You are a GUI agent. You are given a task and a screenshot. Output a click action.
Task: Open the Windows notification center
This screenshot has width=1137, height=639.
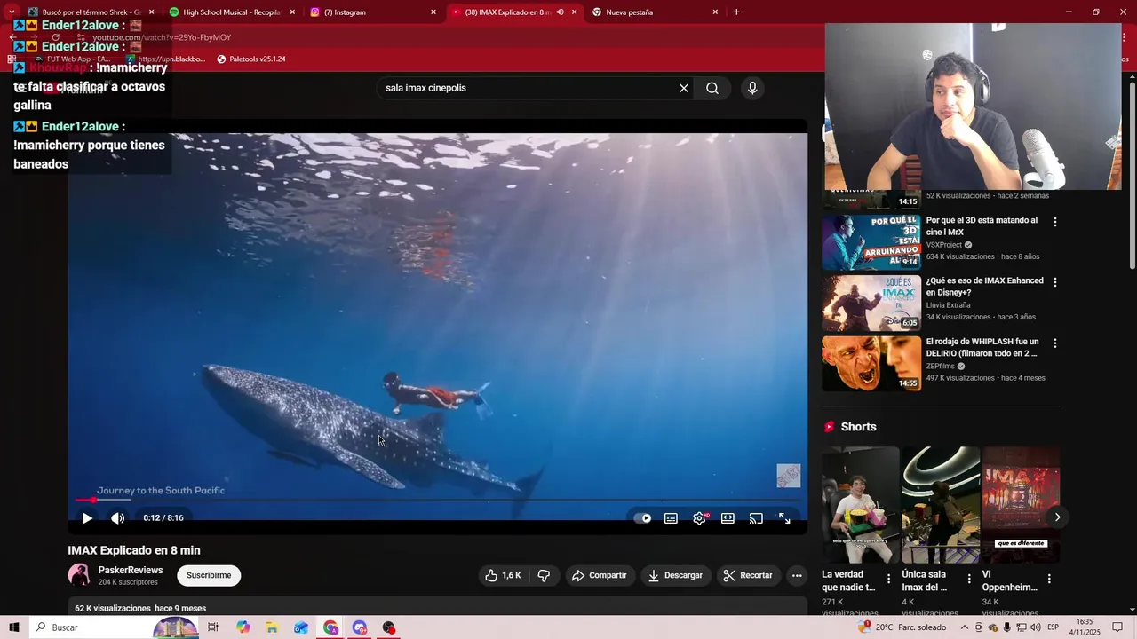(x=1117, y=627)
